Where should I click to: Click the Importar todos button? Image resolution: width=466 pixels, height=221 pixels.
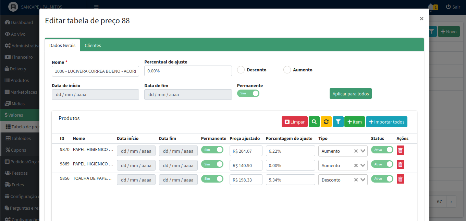pos(387,122)
